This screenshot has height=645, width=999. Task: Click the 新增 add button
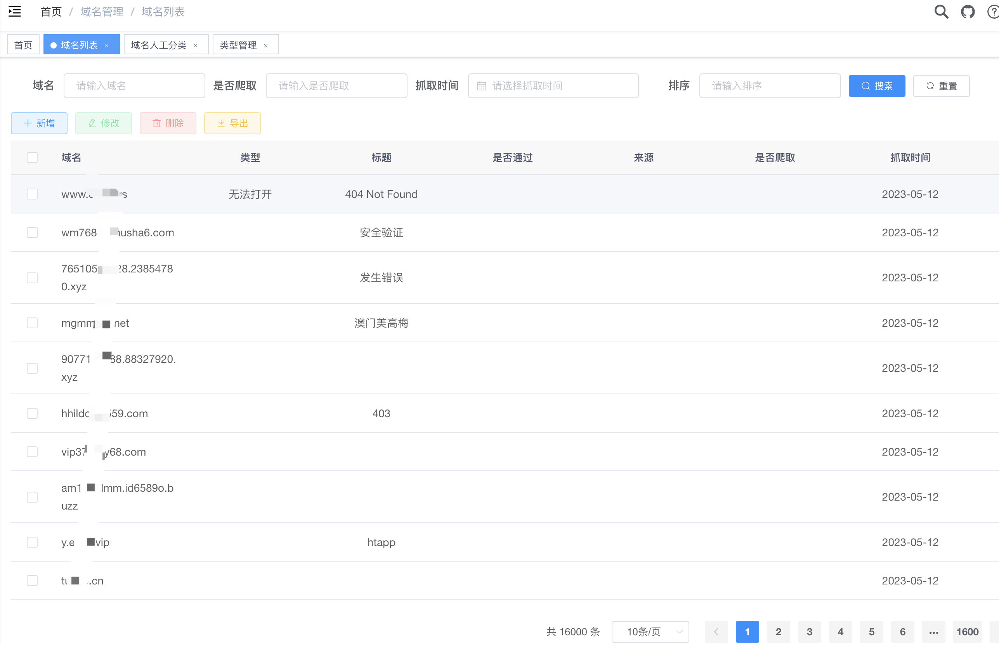coord(39,123)
